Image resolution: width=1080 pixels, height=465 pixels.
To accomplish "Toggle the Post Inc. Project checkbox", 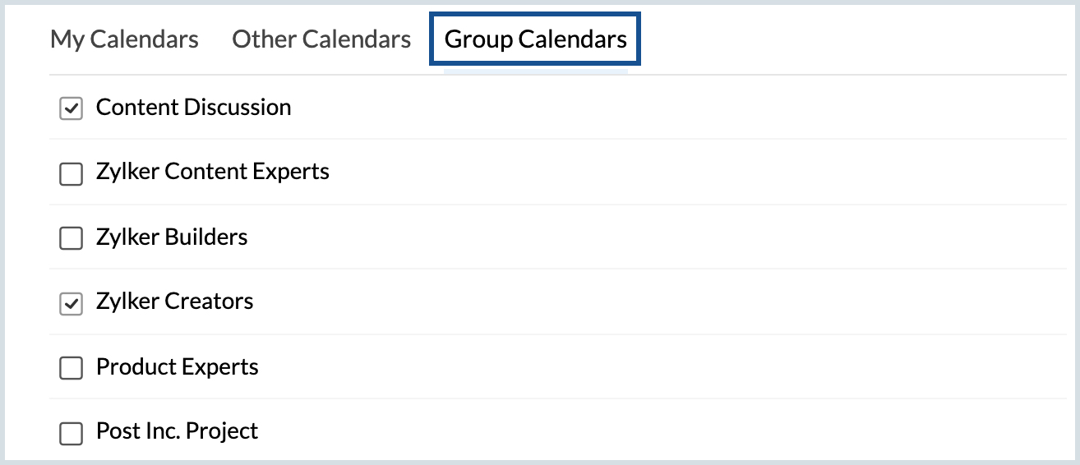I will pyautogui.click(x=72, y=433).
